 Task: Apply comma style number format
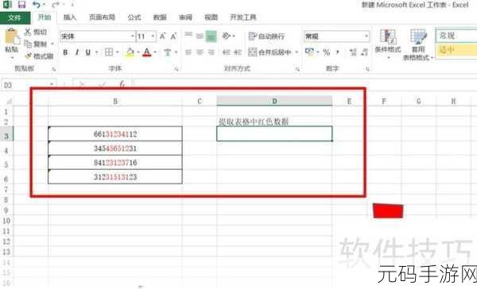pos(337,52)
